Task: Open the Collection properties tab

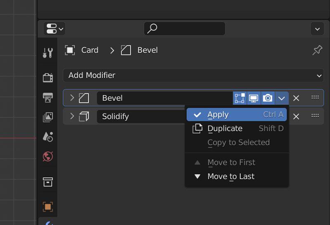Action: pos(48,182)
